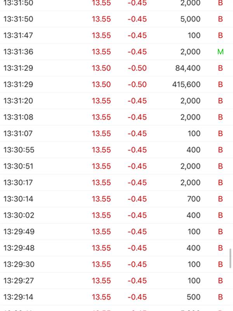Tap the 500 volume trade at 13:29:14
This screenshot has height=311, width=233.
pyautogui.click(x=116, y=297)
